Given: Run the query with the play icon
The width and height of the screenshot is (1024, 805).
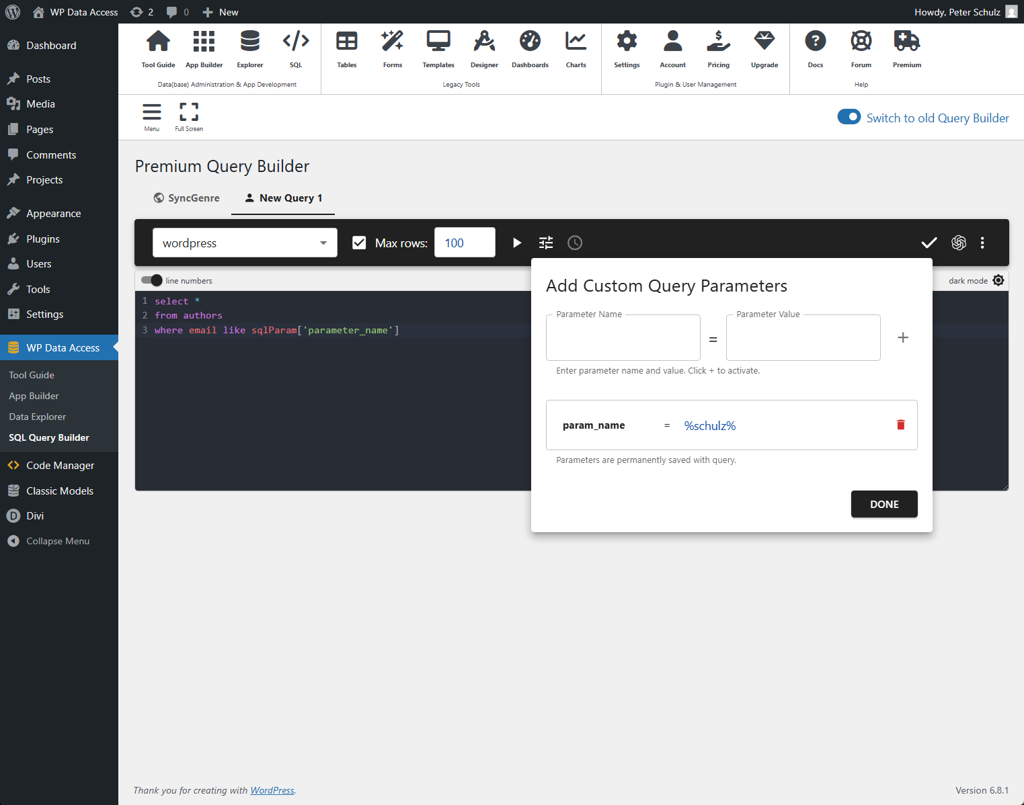Looking at the screenshot, I should click(x=516, y=243).
